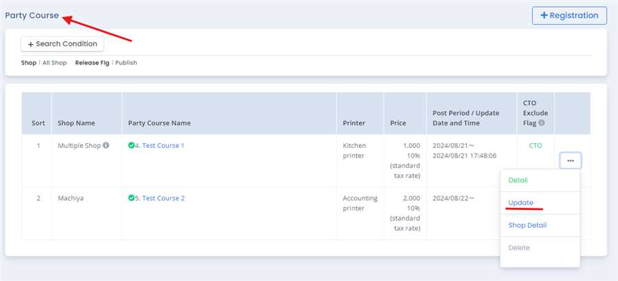The height and width of the screenshot is (281, 618).
Task: Click the Party Course page title
Action: click(x=32, y=16)
